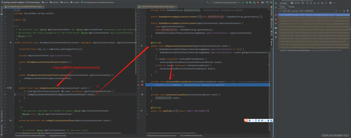This screenshot has width=351, height=138.
Task: Click spring-context-support-1.0.10-sources.jar breadcrumb
Action: 21,2
